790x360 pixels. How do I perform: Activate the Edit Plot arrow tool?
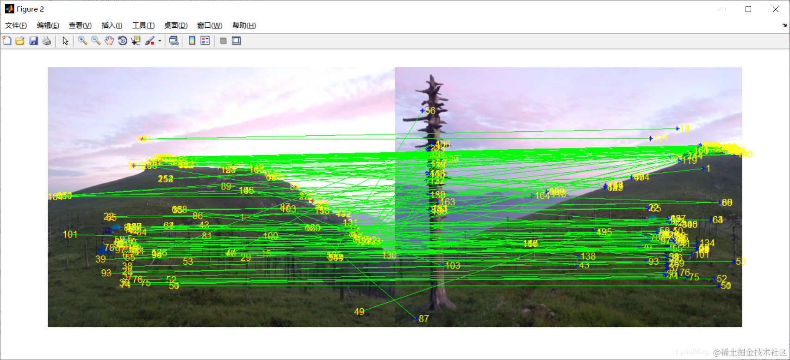click(65, 41)
